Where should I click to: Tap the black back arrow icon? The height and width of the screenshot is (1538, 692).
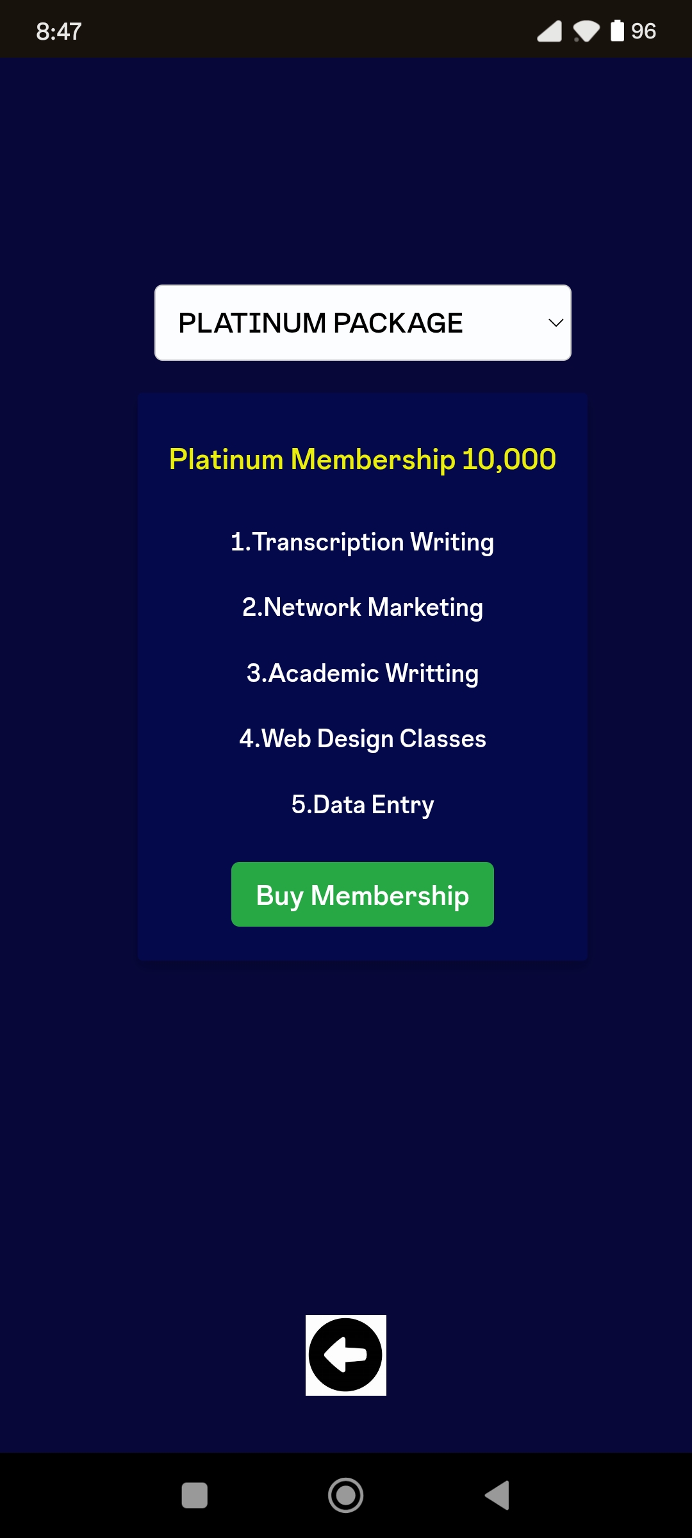tap(346, 1355)
